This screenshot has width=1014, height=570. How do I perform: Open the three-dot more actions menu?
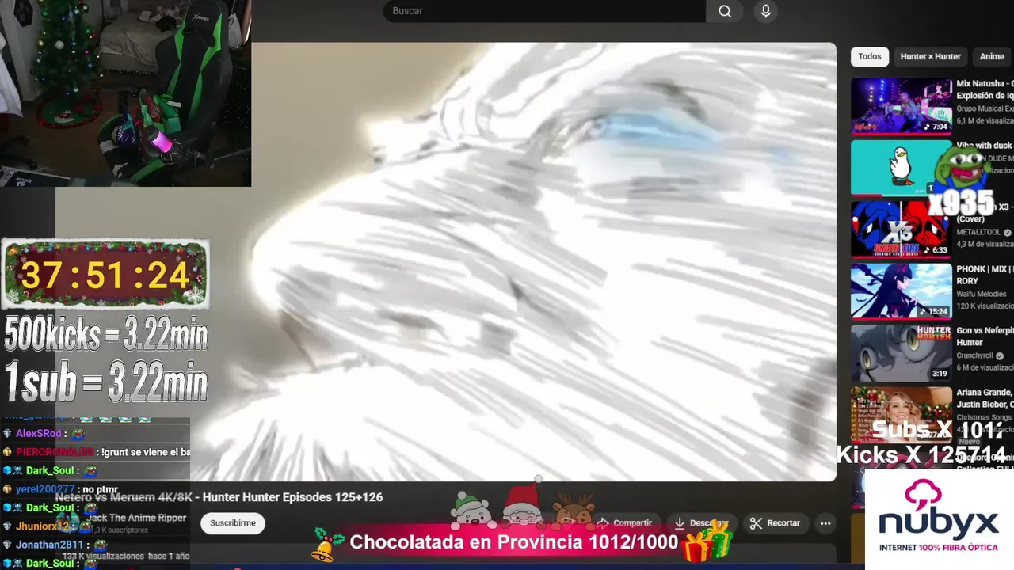(825, 523)
